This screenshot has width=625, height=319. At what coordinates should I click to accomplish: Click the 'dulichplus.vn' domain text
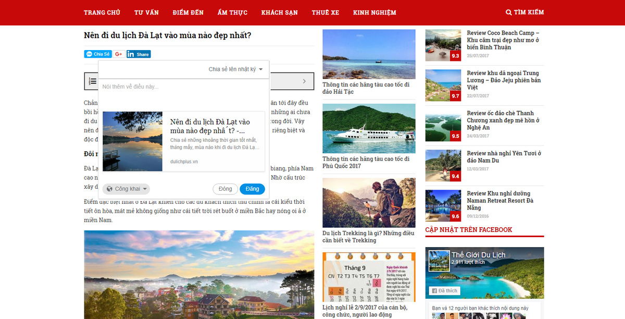pyautogui.click(x=184, y=162)
